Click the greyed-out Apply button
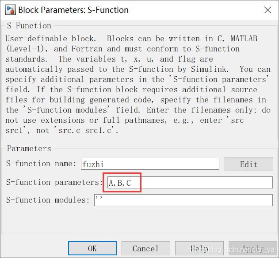 pyautogui.click(x=253, y=248)
